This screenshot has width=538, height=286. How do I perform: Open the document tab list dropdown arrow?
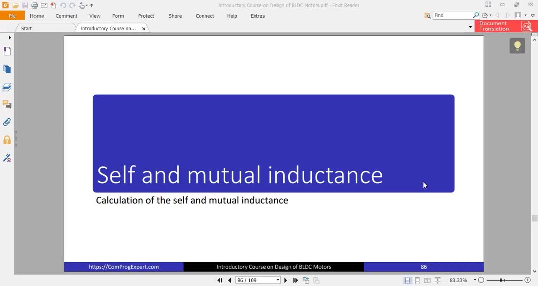point(470,27)
